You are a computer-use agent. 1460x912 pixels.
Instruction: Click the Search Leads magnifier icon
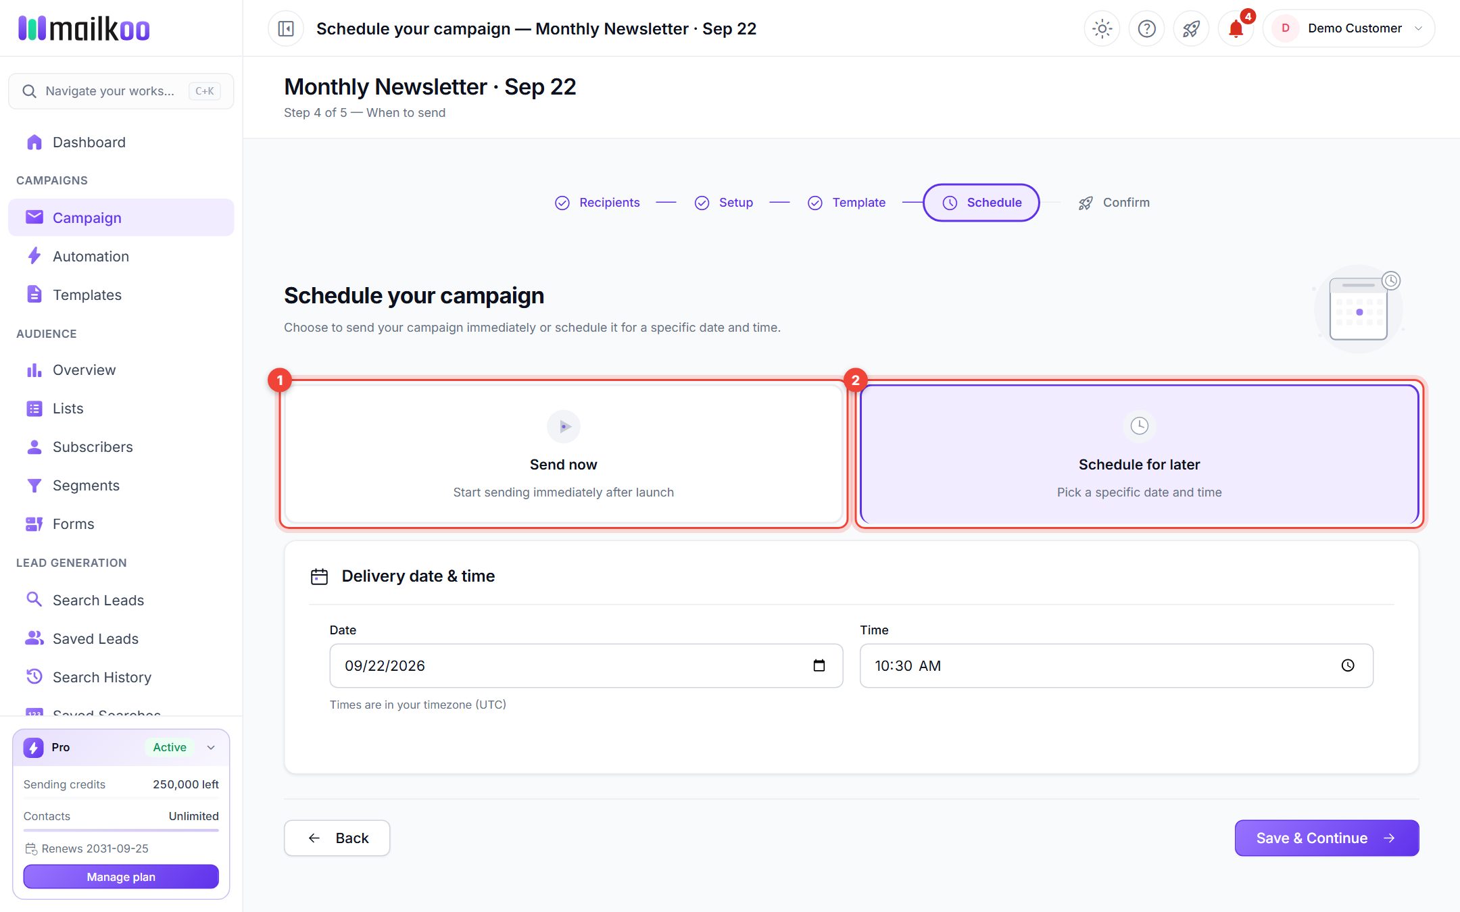coord(34,599)
